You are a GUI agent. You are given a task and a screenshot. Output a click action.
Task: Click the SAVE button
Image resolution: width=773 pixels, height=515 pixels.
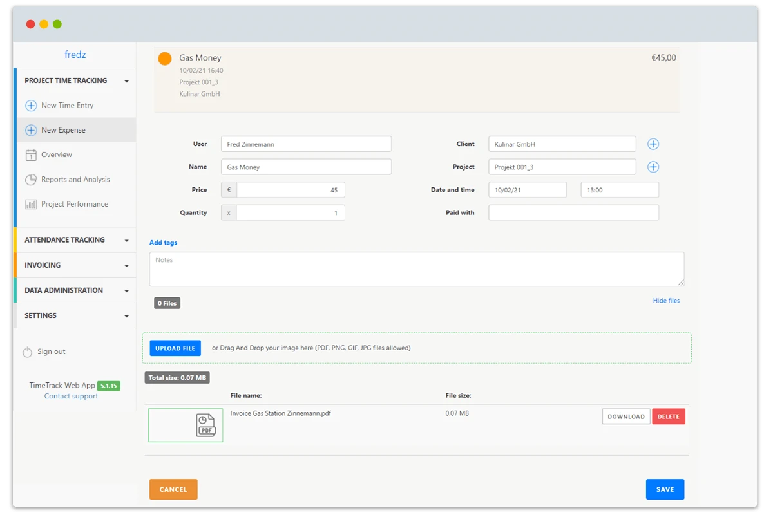(665, 489)
